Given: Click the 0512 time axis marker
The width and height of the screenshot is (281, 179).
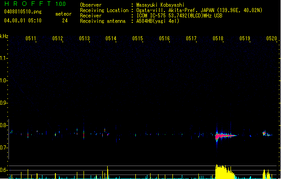Looking at the screenshot, I should [x=58, y=38].
